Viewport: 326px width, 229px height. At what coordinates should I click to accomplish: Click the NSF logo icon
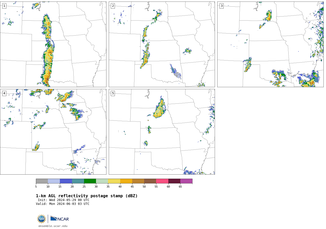[42, 219]
